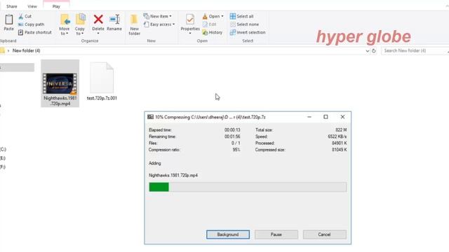
Task: Click the refresh icon by address bar
Action: [x=374, y=51]
